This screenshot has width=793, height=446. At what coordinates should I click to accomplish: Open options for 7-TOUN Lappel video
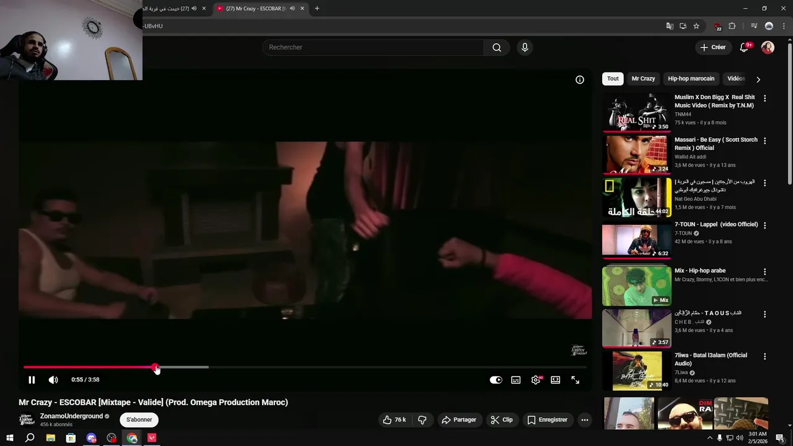[765, 225]
